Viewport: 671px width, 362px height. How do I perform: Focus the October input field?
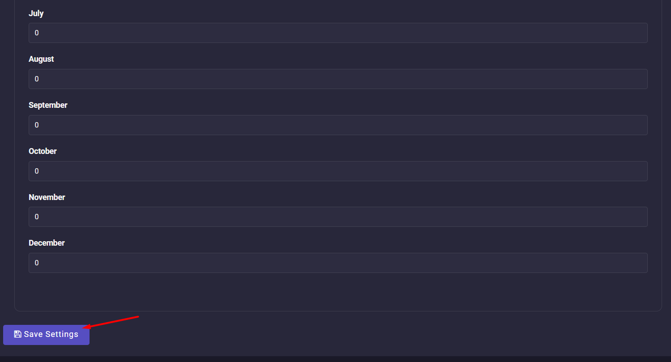tap(338, 171)
